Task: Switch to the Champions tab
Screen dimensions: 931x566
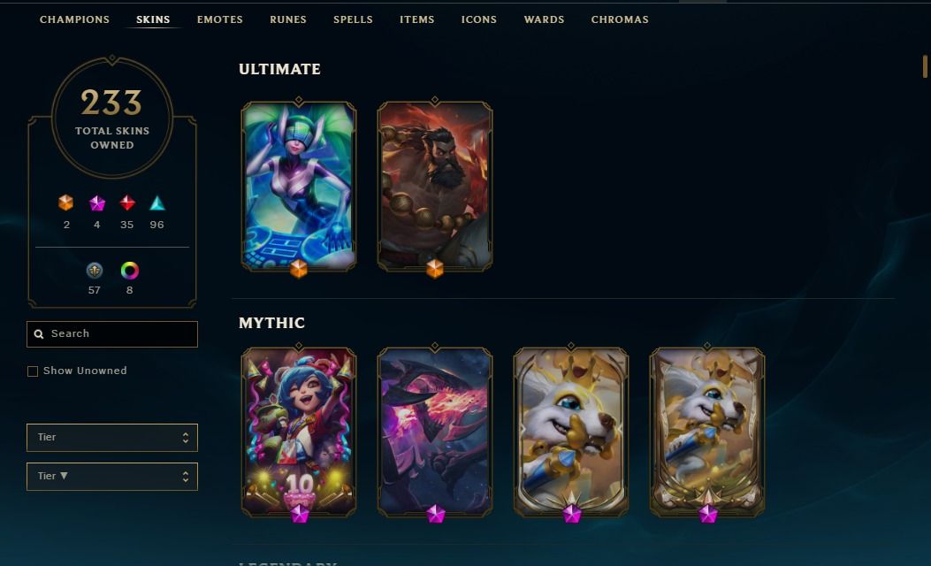Action: pos(75,19)
